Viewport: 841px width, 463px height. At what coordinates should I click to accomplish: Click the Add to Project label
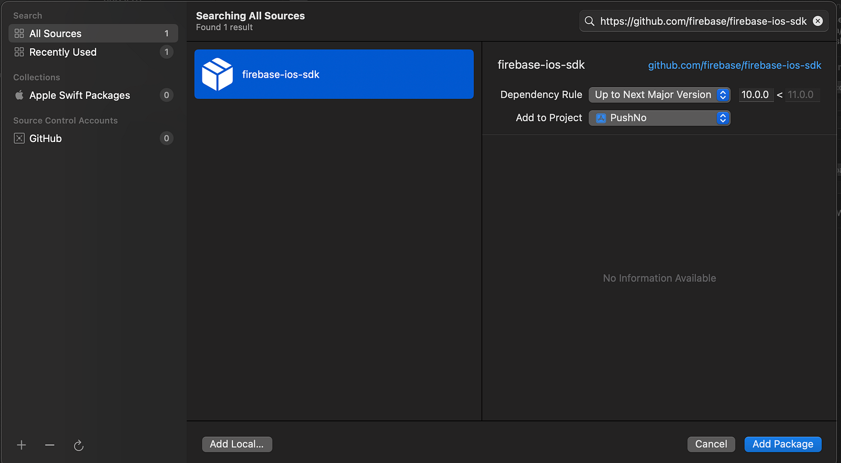click(549, 118)
